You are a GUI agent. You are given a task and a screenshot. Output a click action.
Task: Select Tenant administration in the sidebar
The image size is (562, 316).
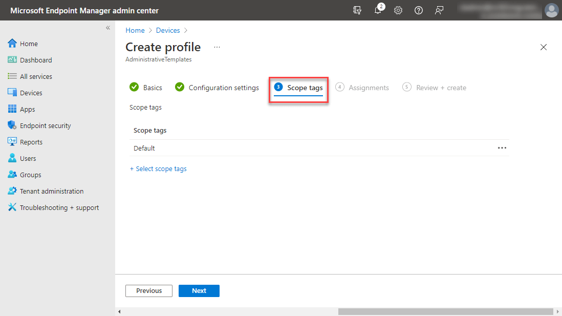pos(51,191)
